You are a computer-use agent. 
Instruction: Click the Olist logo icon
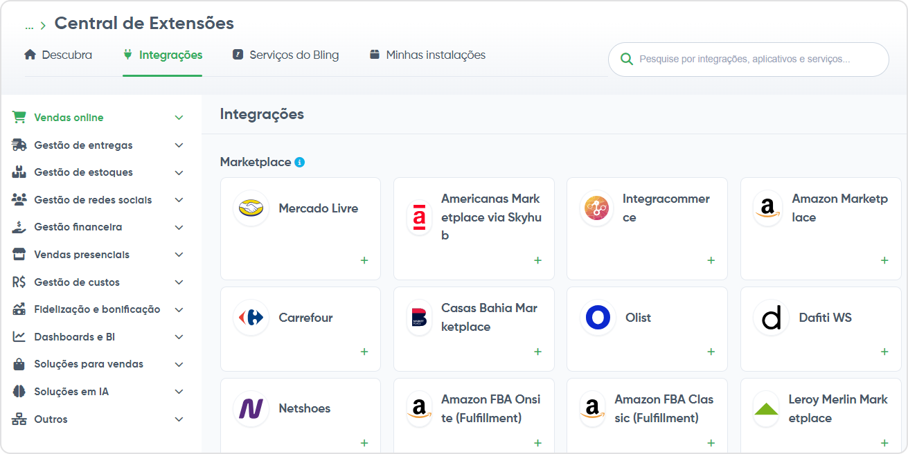pos(598,318)
